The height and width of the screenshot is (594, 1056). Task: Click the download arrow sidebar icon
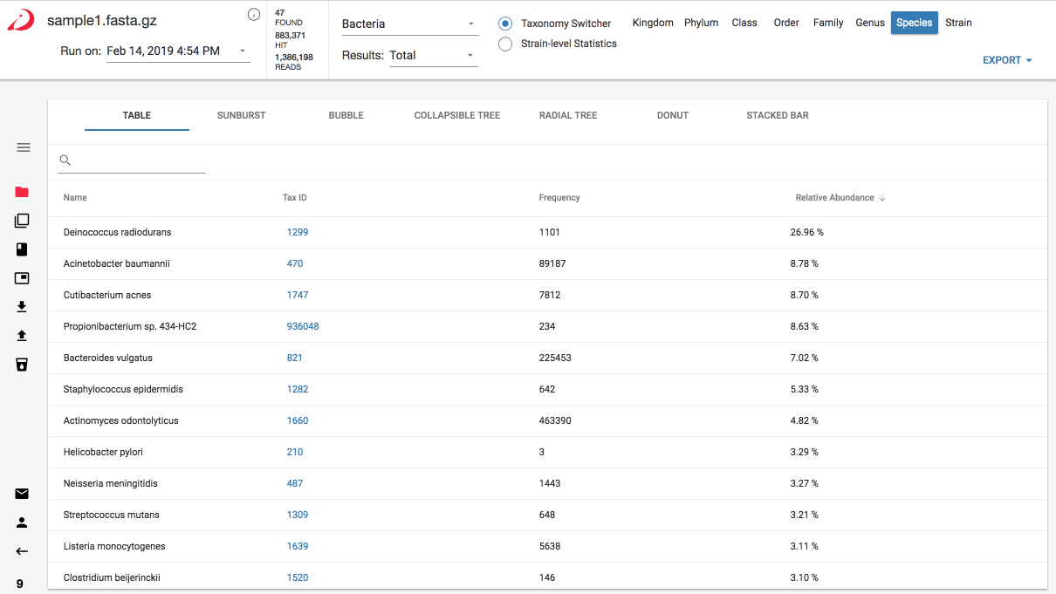(x=22, y=307)
